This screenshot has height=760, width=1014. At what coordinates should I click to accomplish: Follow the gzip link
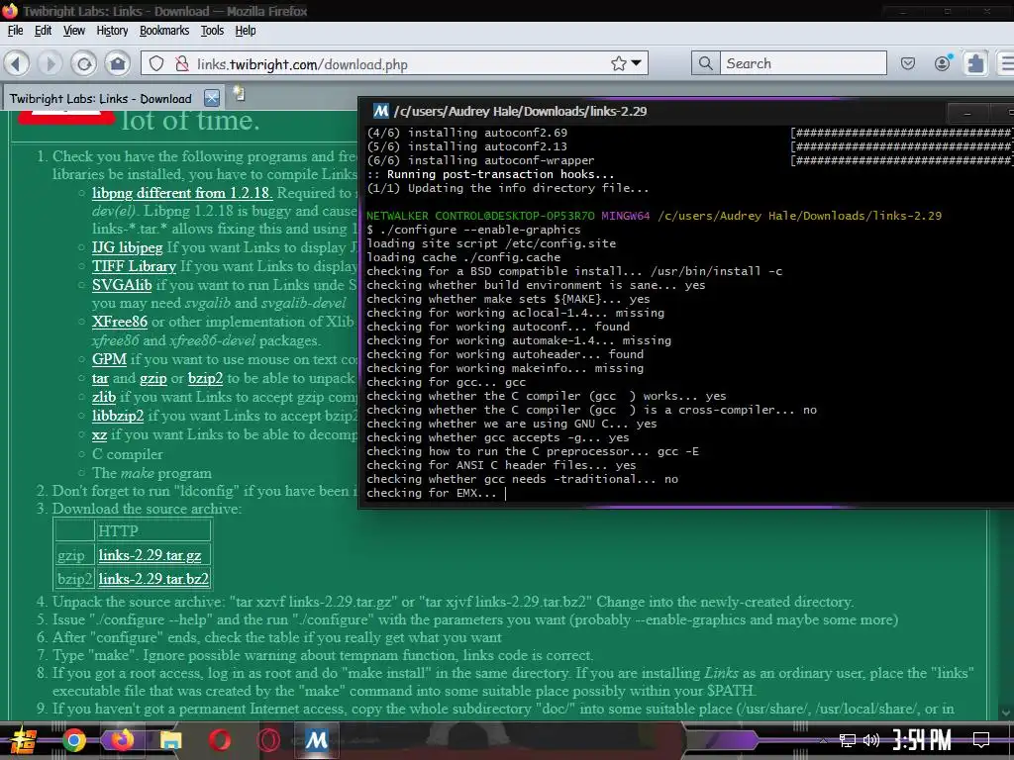pos(153,379)
